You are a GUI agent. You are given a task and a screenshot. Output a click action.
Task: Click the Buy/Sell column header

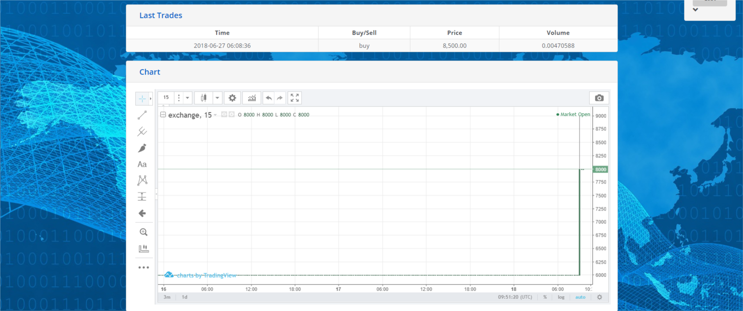[364, 33]
